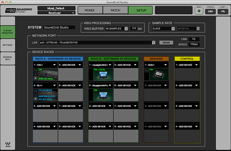
Task: Open the IOS-1 hardware device image
Action: coord(48,74)
